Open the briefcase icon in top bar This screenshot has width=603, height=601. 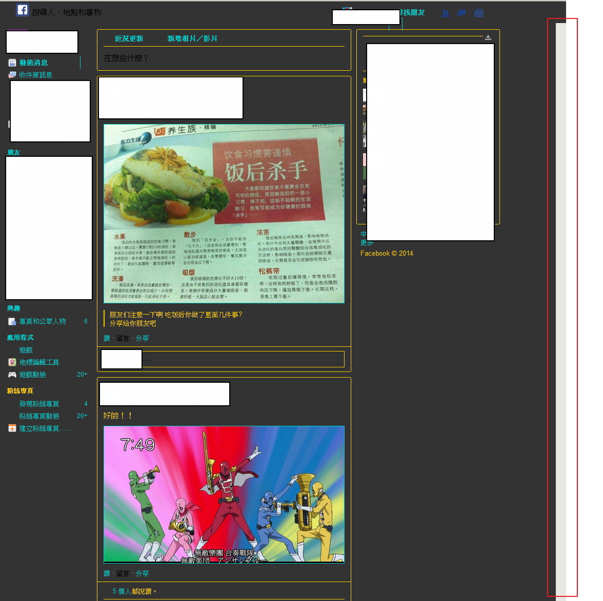[x=479, y=13]
